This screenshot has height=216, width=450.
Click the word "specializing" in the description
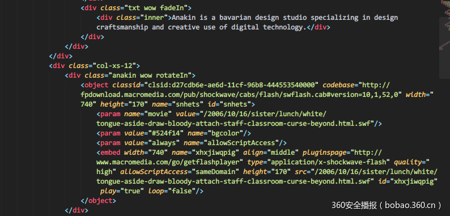(334, 18)
